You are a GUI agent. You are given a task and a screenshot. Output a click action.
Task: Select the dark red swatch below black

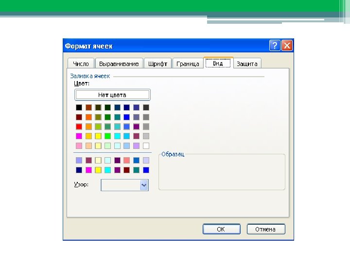pyautogui.click(x=79, y=117)
